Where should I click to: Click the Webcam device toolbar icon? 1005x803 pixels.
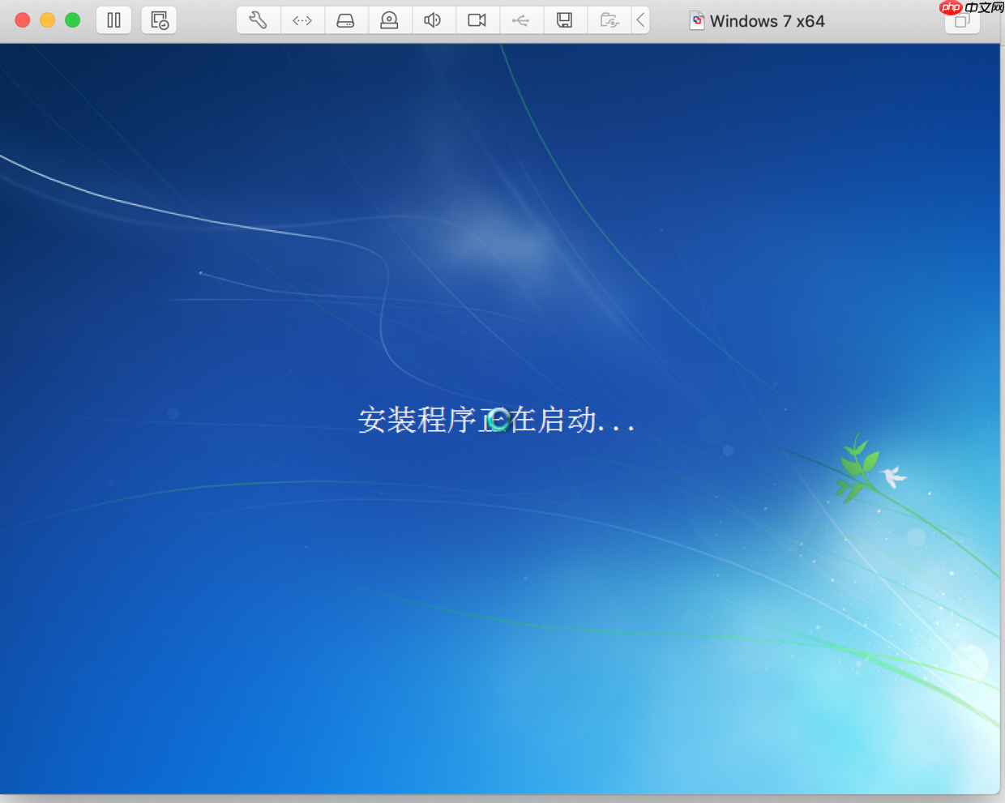point(390,20)
